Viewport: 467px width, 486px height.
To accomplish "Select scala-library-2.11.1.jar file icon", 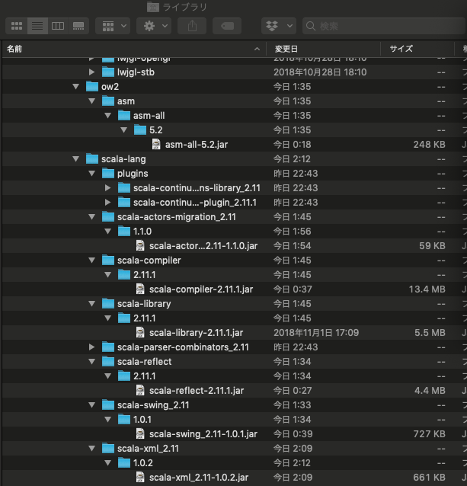I will (x=140, y=333).
